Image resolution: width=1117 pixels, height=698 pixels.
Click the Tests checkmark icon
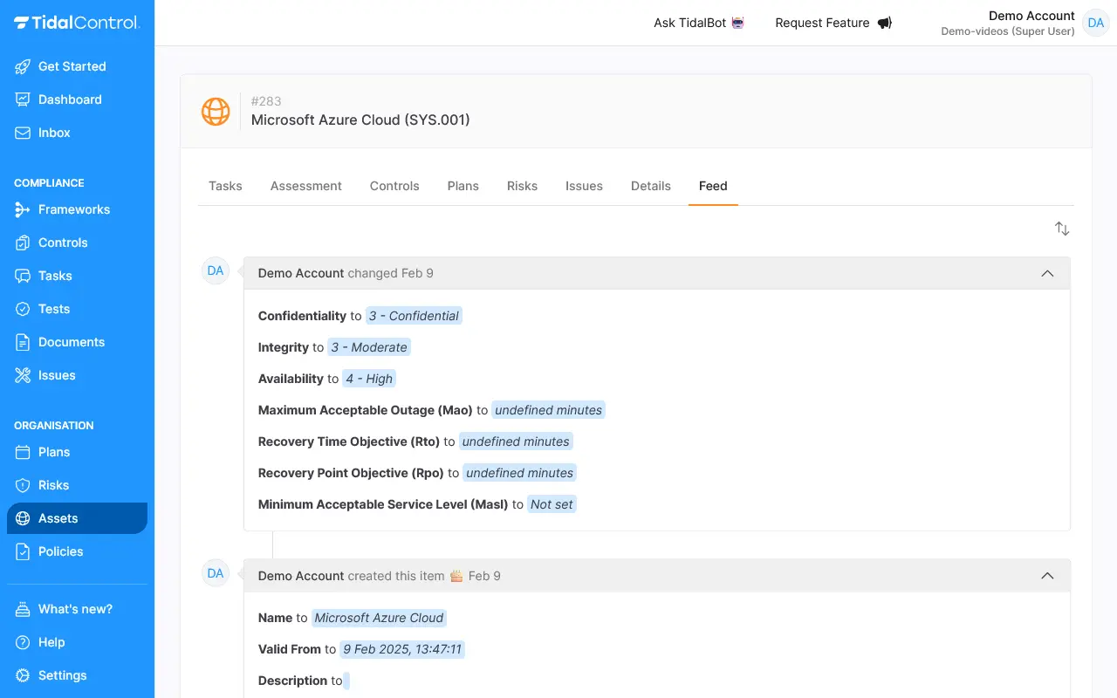23,309
